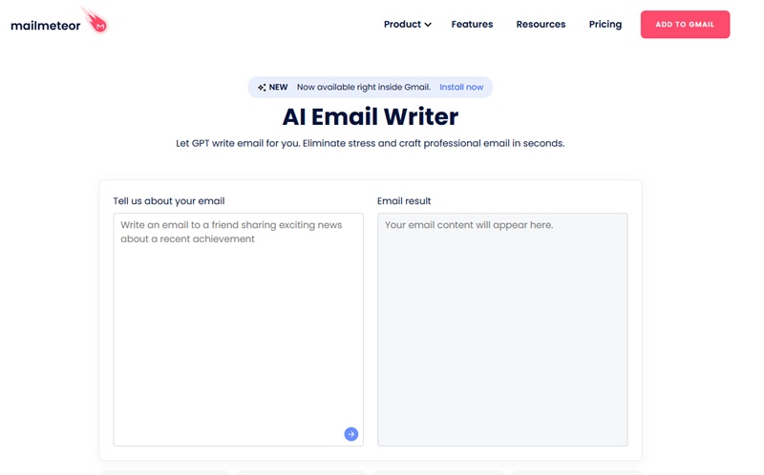Select the first card below the prompt box
The width and height of the screenshot is (764, 475).
click(164, 471)
